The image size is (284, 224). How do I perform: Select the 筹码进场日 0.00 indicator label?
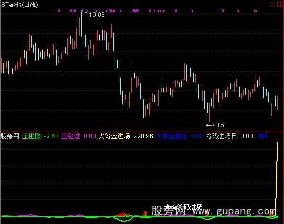(229, 136)
